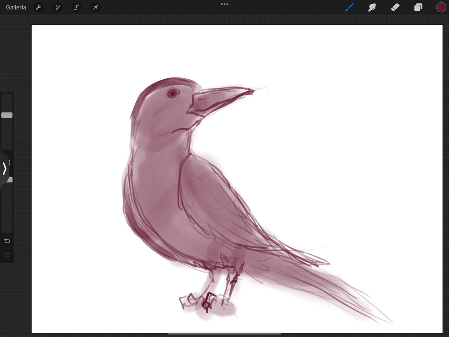
Task: Switch to the Smudge tool
Action: pos(372,7)
